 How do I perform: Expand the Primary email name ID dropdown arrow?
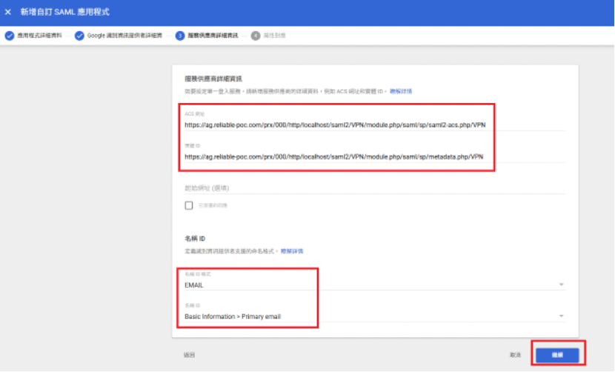pos(561,316)
